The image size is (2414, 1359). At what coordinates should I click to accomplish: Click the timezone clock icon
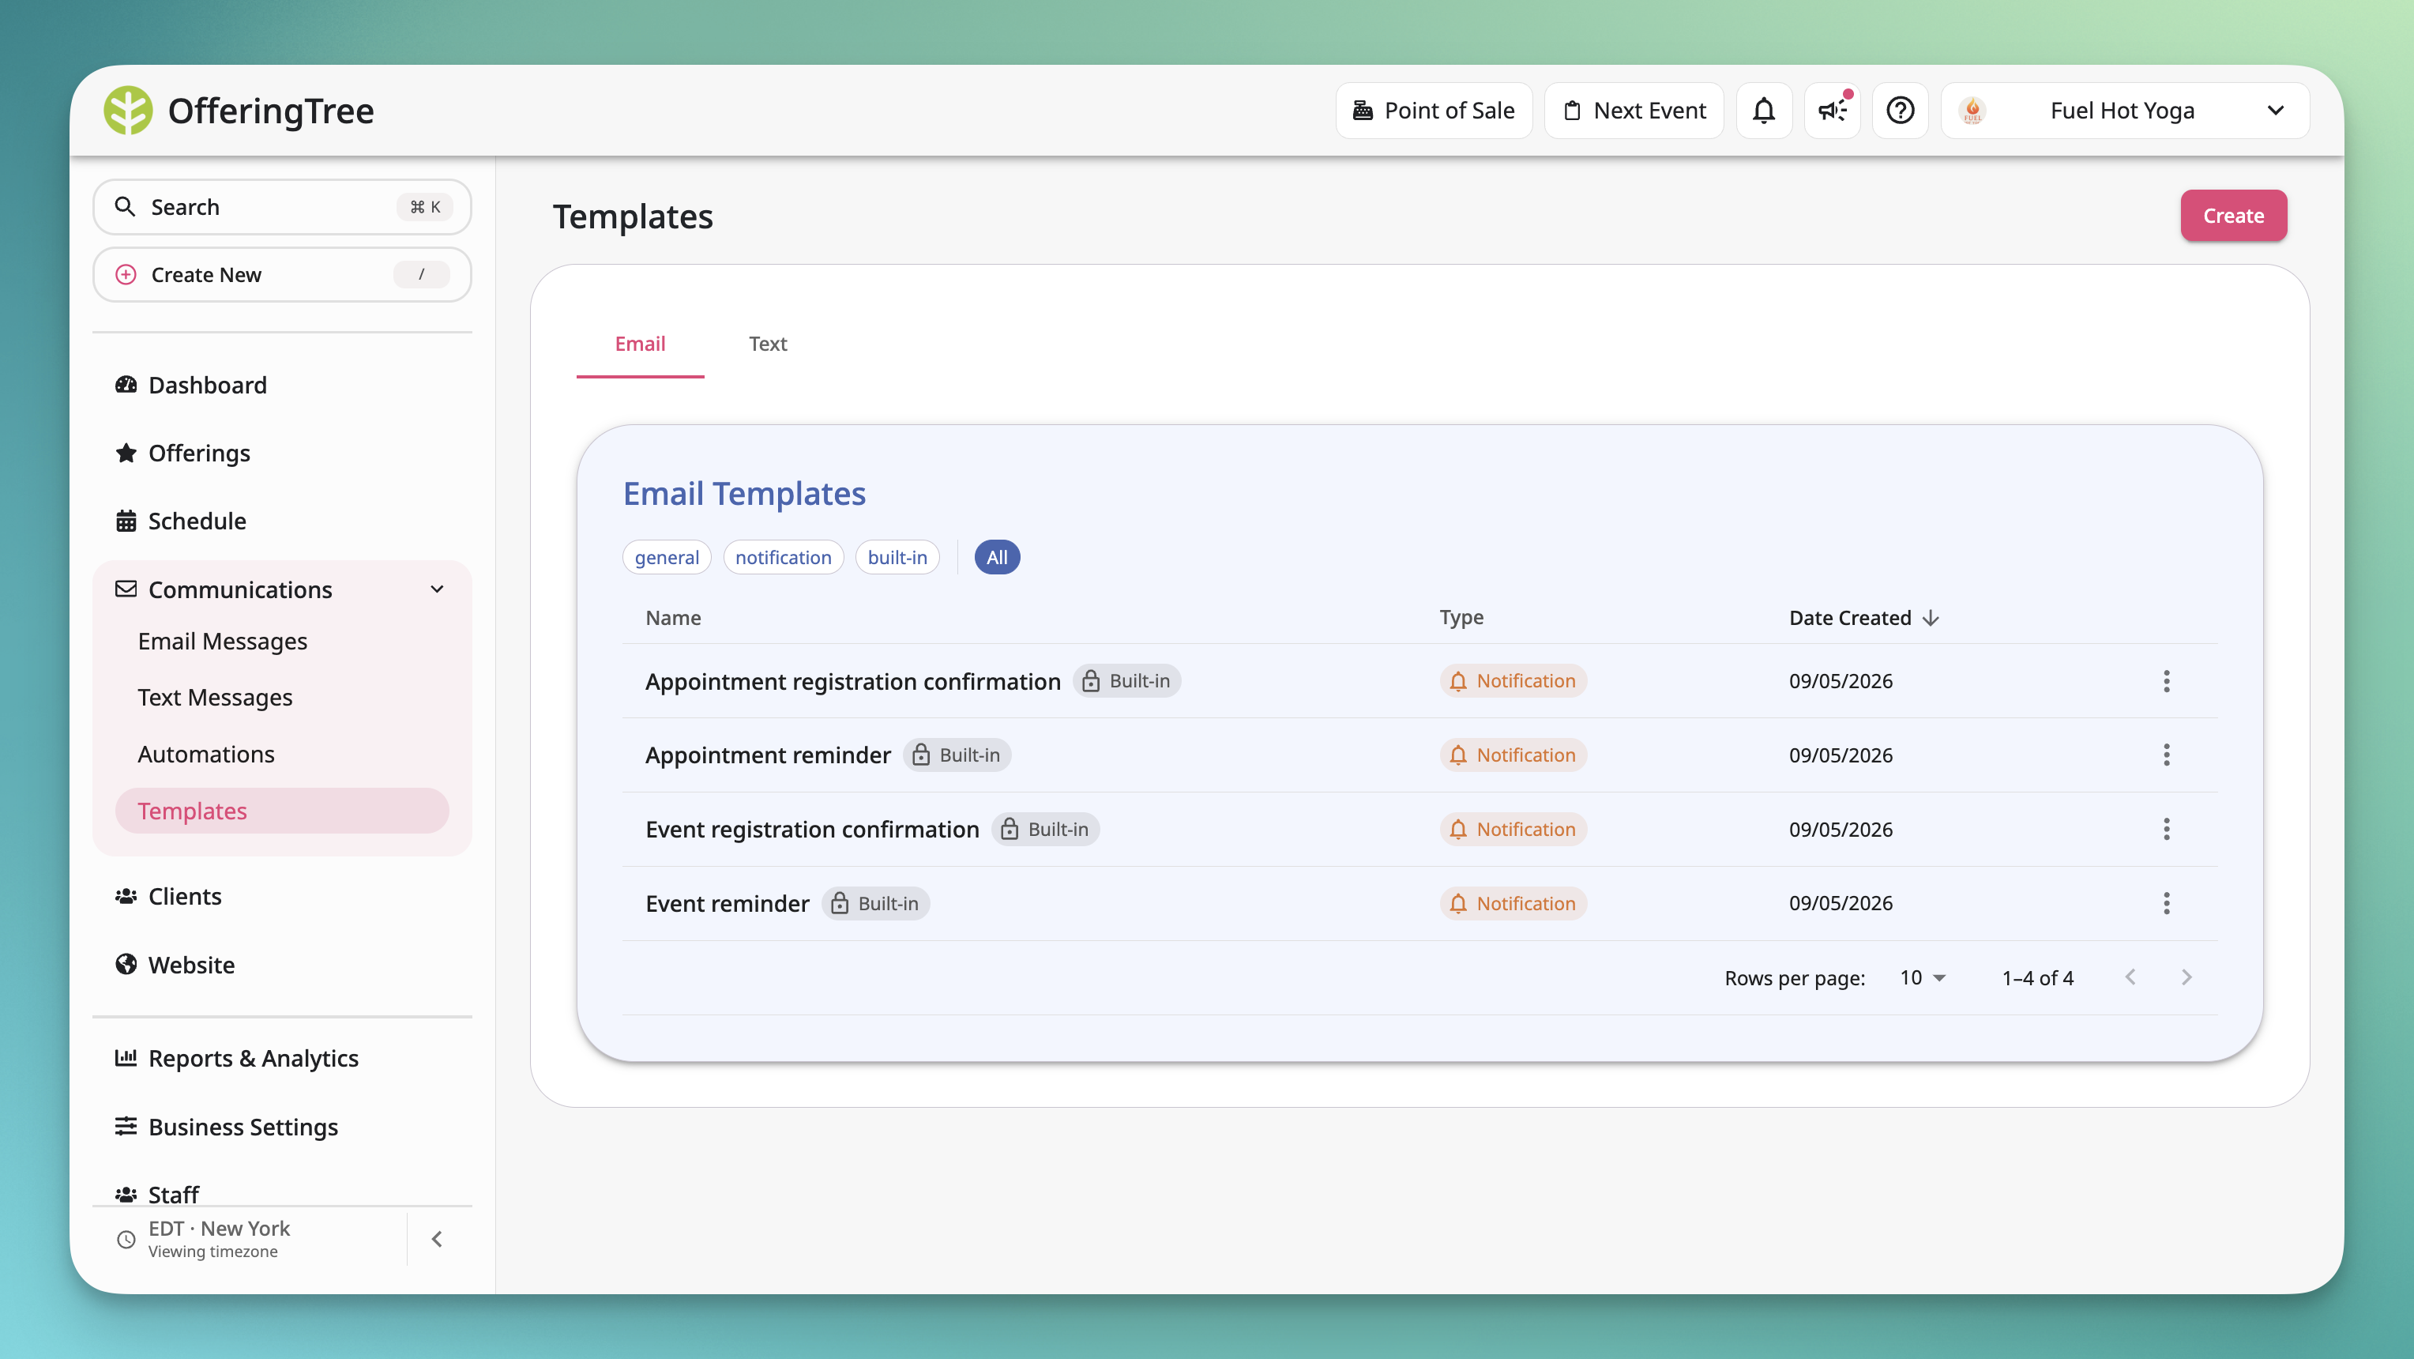click(x=126, y=1239)
